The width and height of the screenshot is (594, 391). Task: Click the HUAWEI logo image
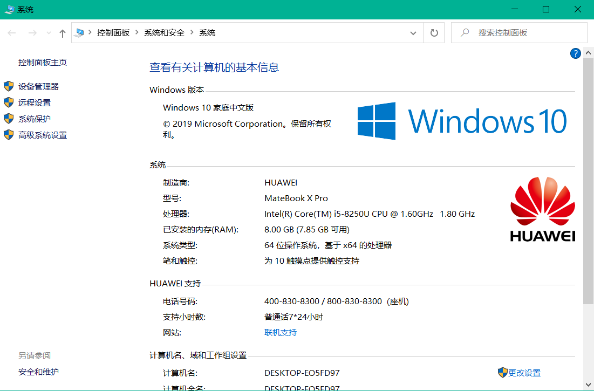(543, 209)
